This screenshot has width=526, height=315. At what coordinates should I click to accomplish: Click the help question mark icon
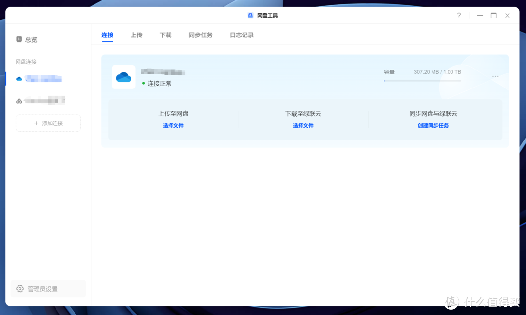pyautogui.click(x=459, y=15)
